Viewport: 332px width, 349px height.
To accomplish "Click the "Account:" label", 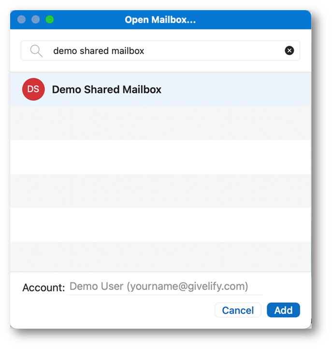I will coord(43,288).
